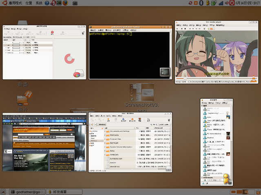Open the first menu in terminal window
The width and height of the screenshot is (261, 195).
93,30
